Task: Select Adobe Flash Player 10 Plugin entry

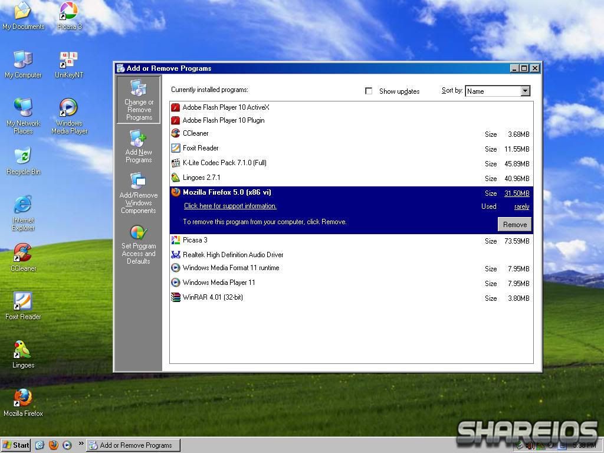Action: [352, 120]
